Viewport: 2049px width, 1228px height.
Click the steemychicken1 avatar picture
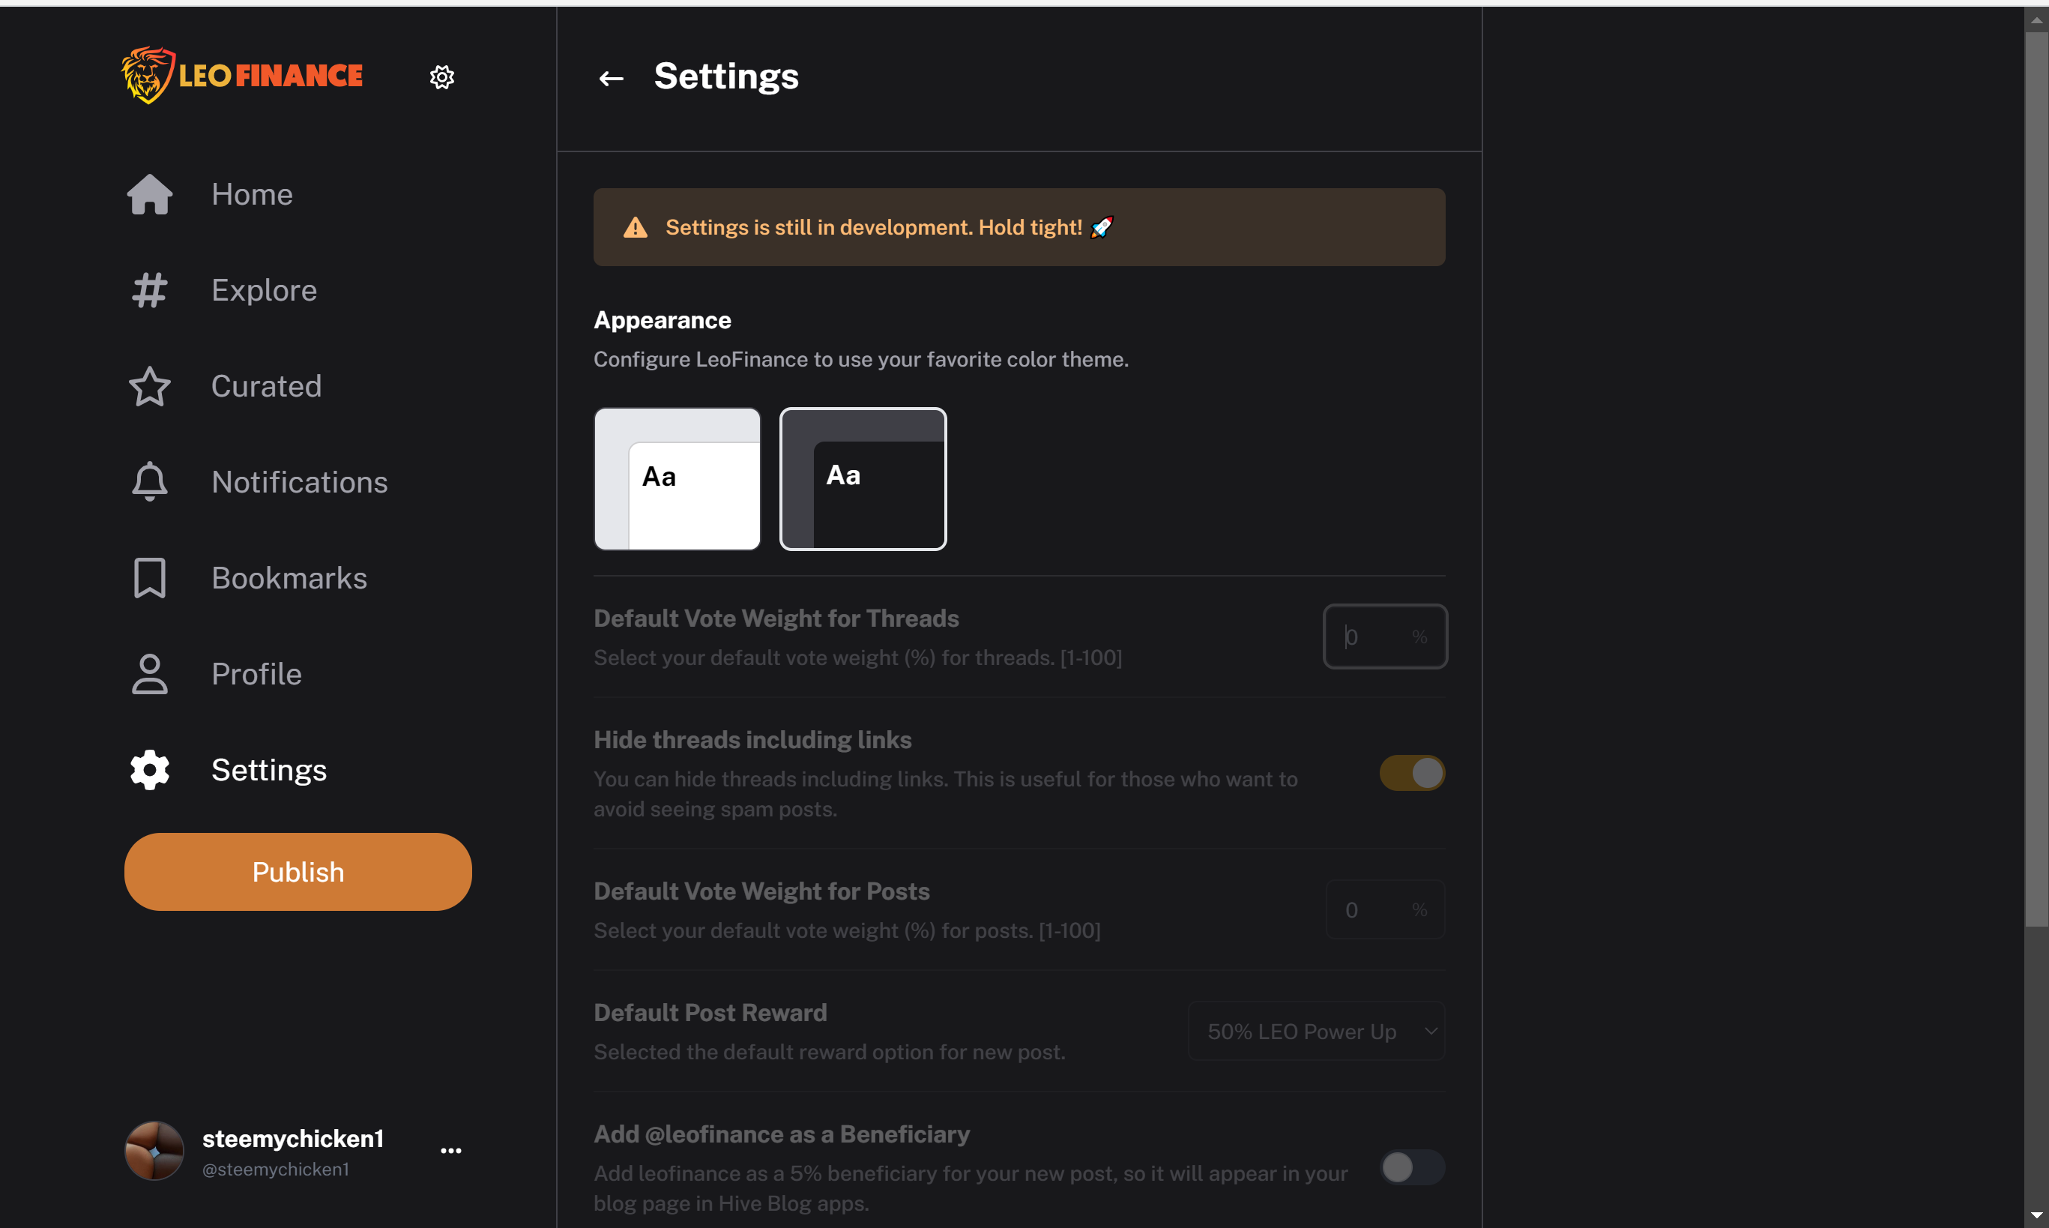coord(154,1150)
